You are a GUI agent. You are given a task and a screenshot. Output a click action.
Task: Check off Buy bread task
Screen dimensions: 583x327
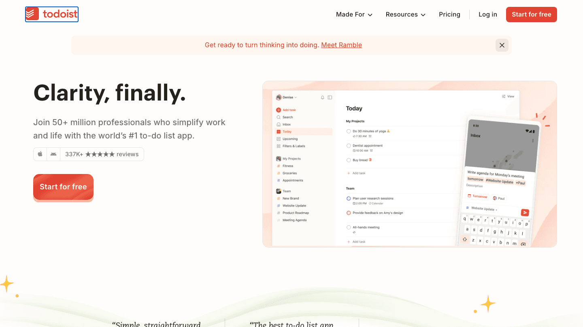click(349, 160)
